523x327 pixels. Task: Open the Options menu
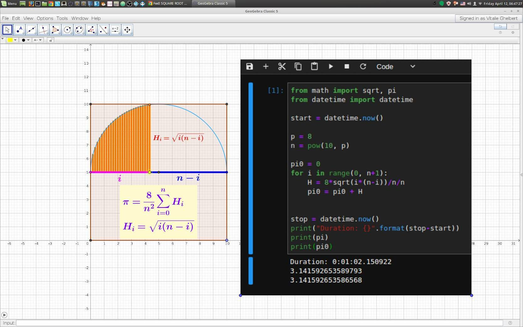point(45,18)
